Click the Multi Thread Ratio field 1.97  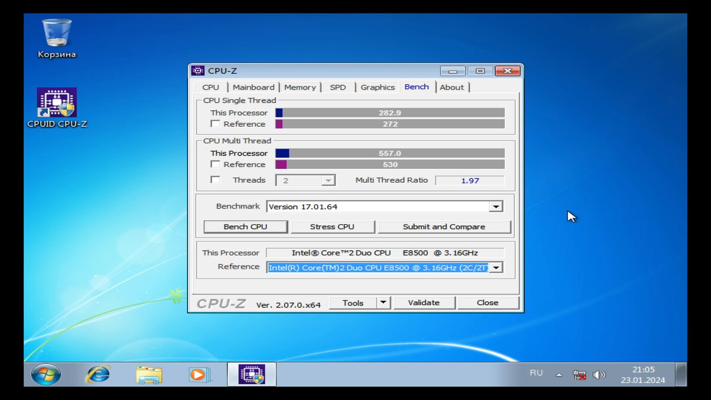click(x=470, y=180)
